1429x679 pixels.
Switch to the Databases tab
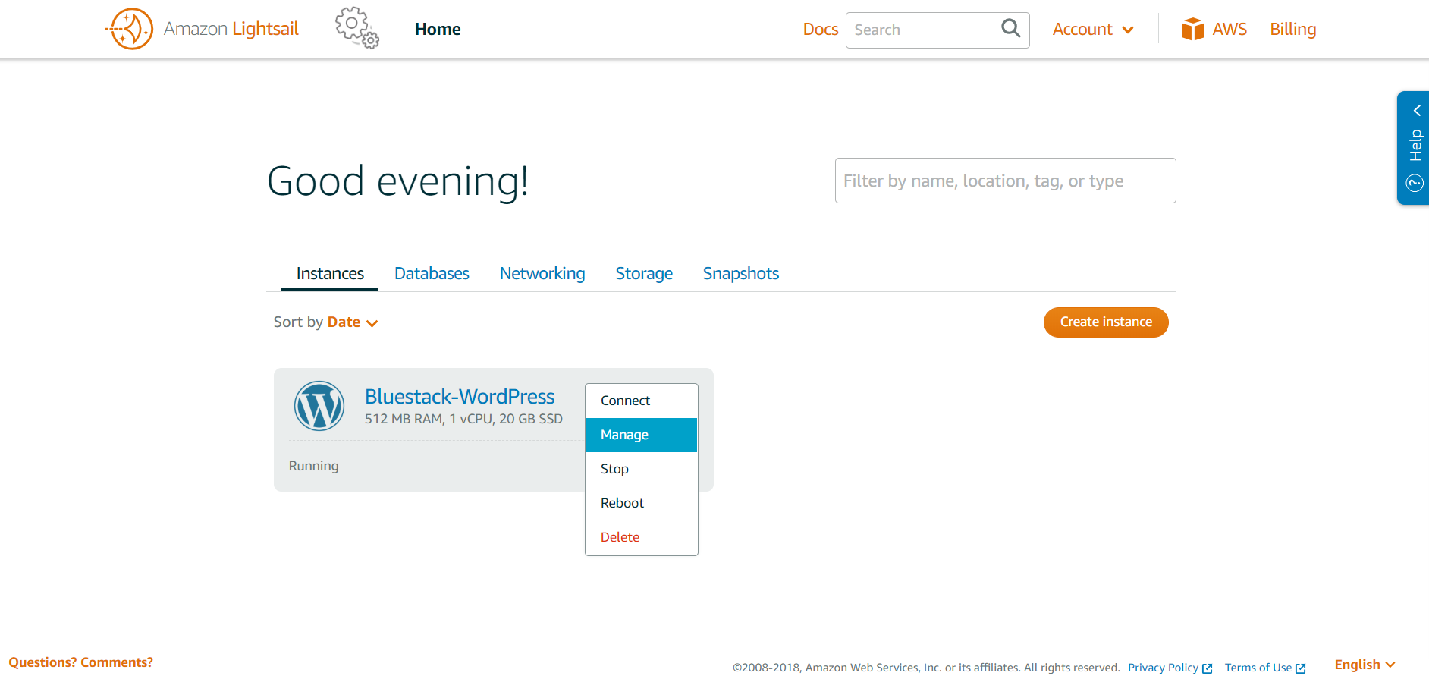(x=432, y=274)
